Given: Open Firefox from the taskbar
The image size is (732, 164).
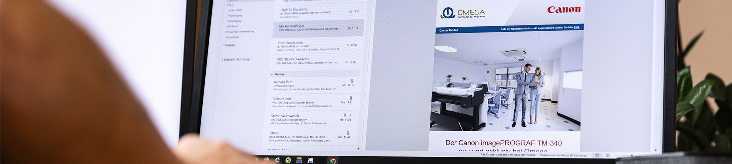Looking at the screenshot, I should coord(266,160).
